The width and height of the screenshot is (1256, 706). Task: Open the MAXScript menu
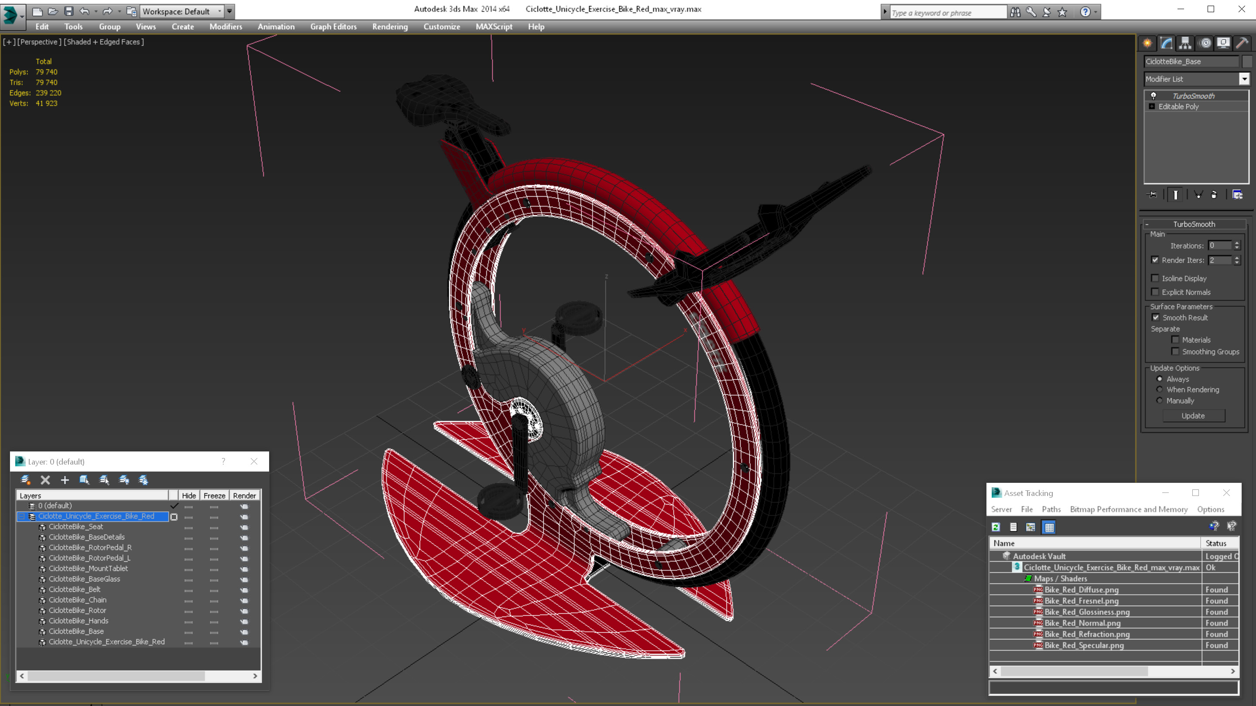[x=493, y=26]
